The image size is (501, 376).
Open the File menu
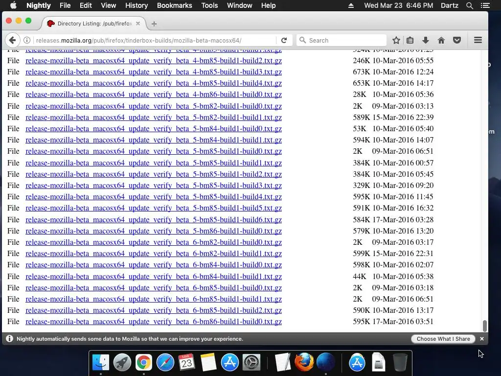point(65,5)
